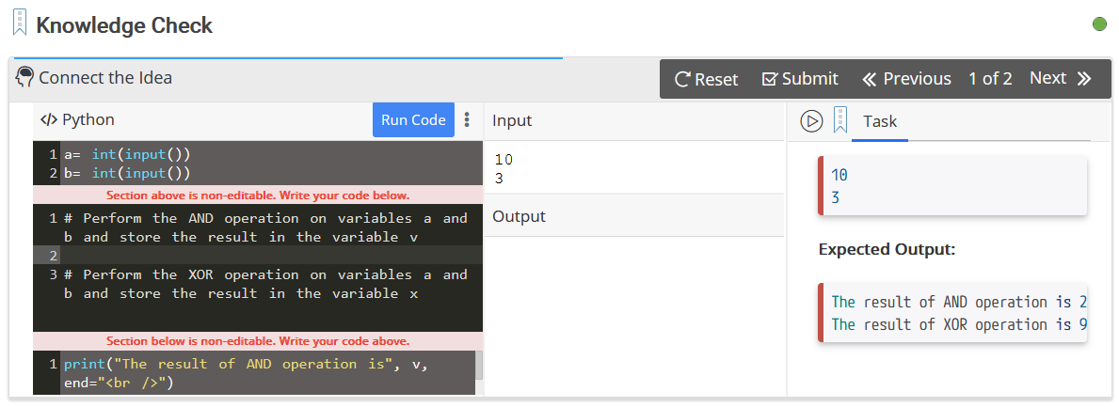Reset the code editor

tap(707, 78)
